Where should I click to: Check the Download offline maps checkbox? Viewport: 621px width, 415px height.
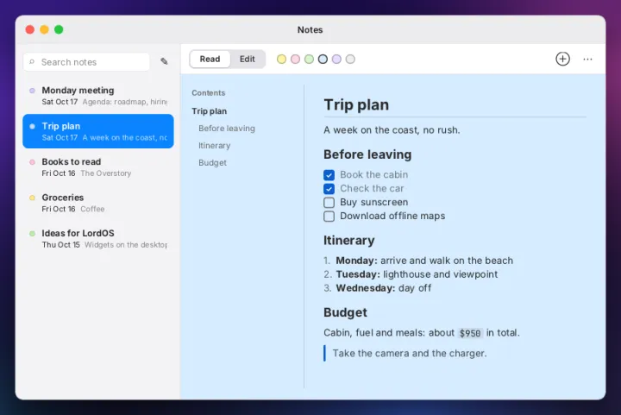[x=329, y=217]
